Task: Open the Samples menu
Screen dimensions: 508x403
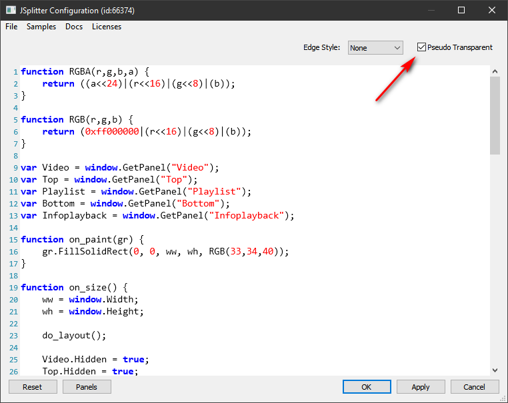Action: (x=41, y=27)
